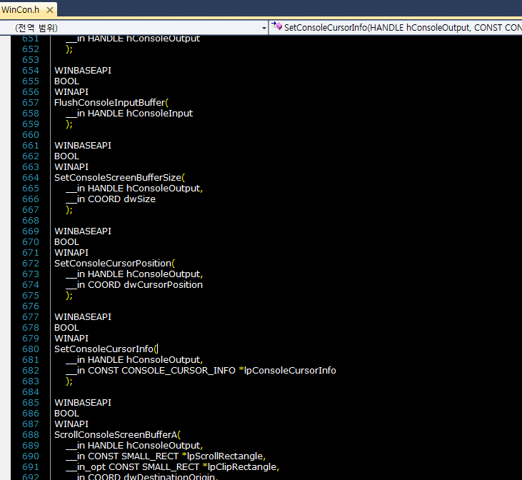The width and height of the screenshot is (522, 480).
Task: Click the ScrollConsoleScreenBufferA function name
Action: pos(116,435)
